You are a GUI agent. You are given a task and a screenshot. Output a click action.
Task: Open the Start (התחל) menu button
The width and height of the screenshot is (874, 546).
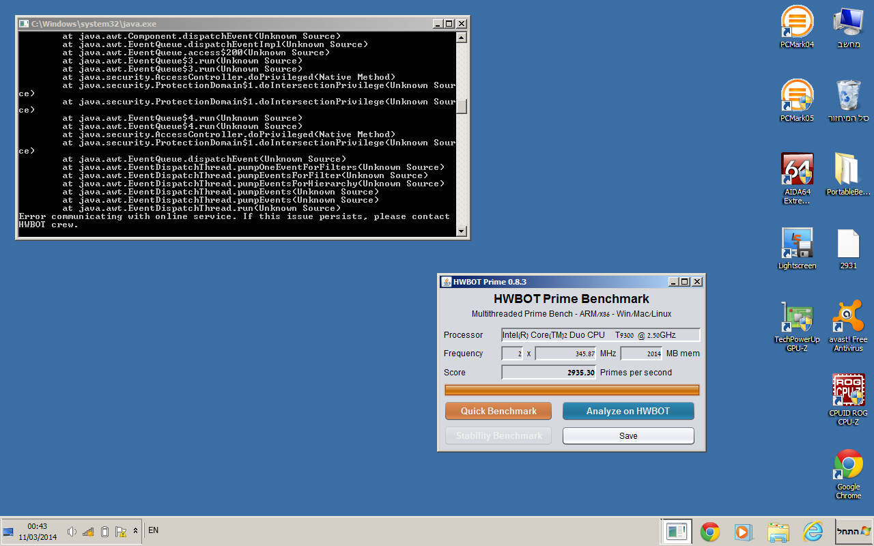pyautogui.click(x=855, y=532)
